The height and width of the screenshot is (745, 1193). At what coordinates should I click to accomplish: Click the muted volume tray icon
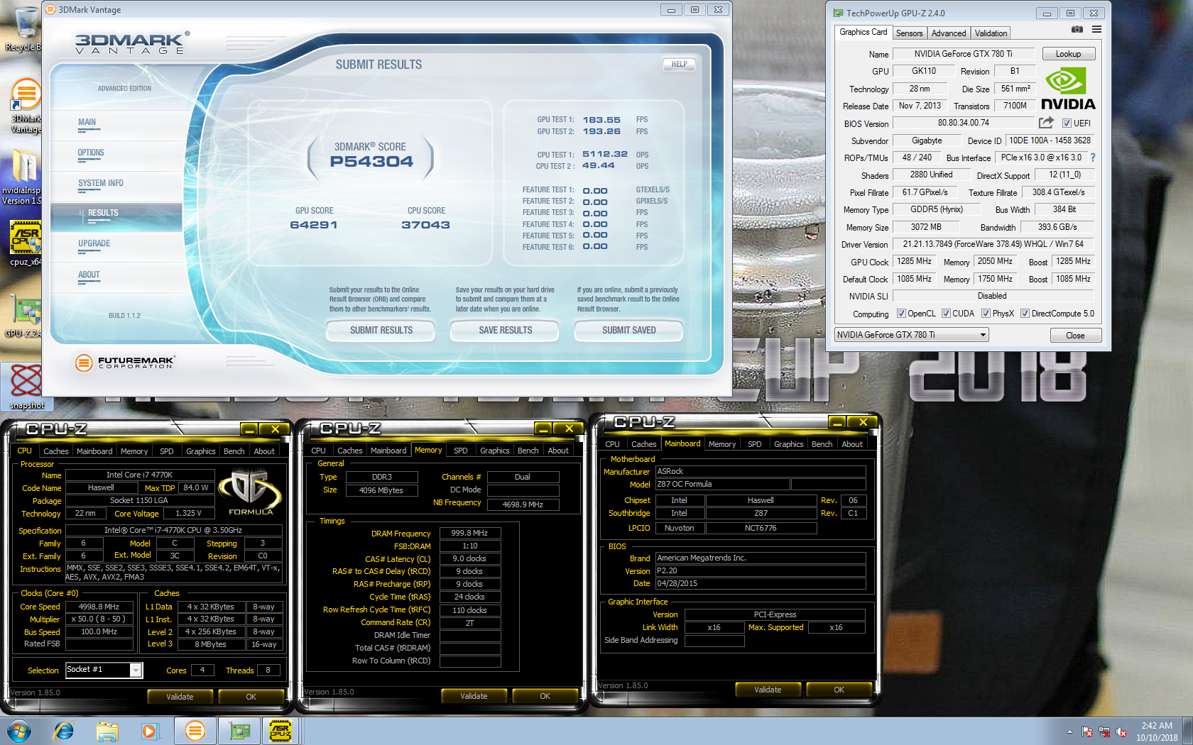point(1121,732)
